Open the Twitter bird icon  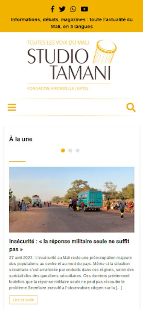[62, 9]
